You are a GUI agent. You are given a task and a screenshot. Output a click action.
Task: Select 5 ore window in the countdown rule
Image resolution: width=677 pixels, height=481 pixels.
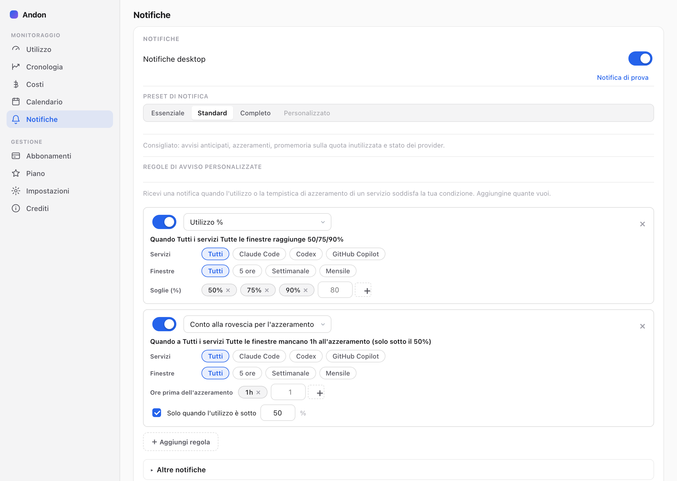point(247,373)
